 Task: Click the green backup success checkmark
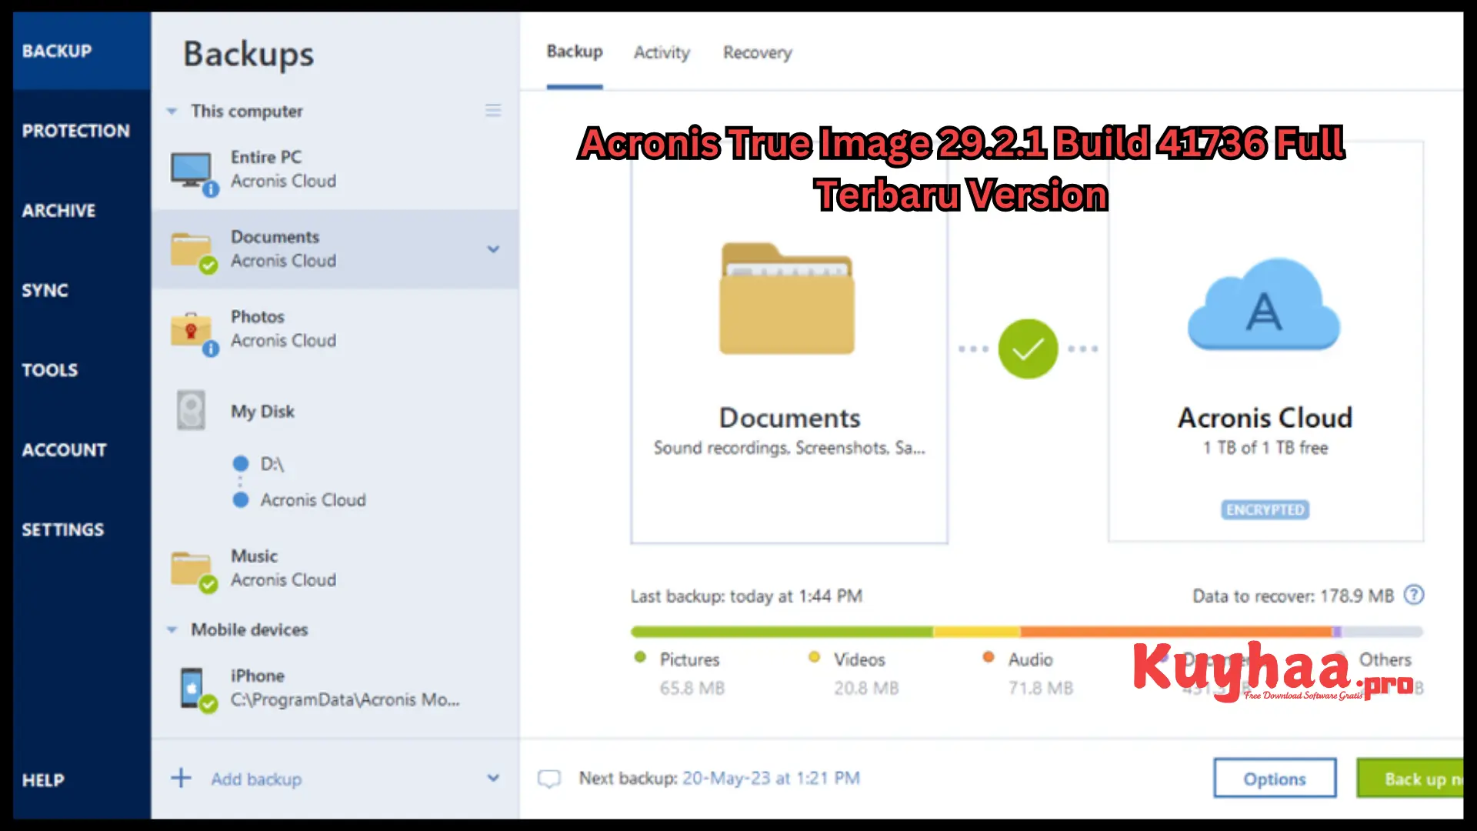click(x=1028, y=349)
